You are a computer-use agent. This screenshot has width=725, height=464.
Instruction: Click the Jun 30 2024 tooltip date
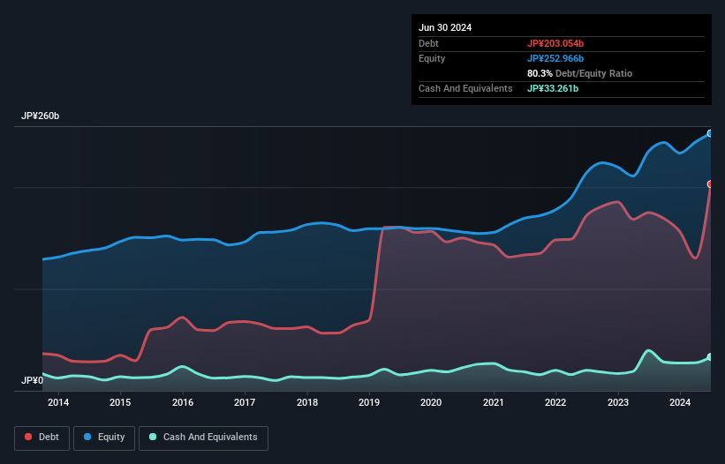pos(445,27)
